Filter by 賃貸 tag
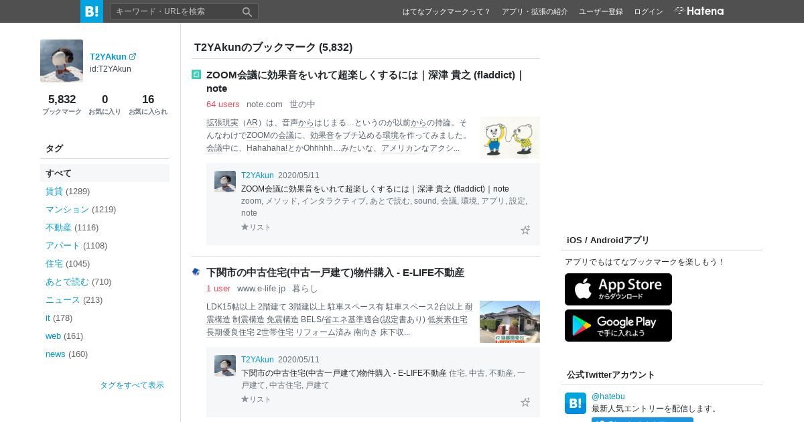 pos(54,191)
